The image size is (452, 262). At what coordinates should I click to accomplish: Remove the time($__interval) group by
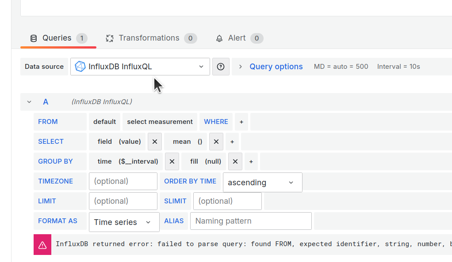click(x=172, y=161)
